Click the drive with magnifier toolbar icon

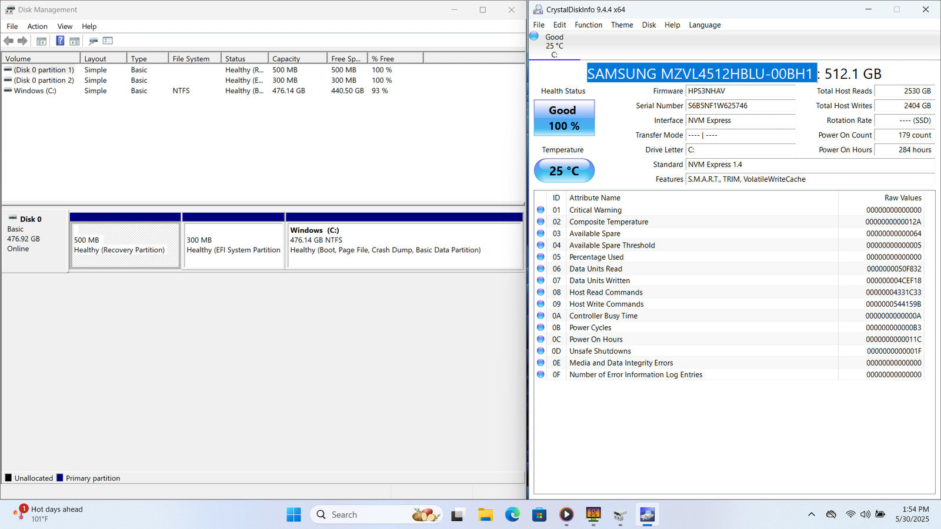(x=93, y=41)
